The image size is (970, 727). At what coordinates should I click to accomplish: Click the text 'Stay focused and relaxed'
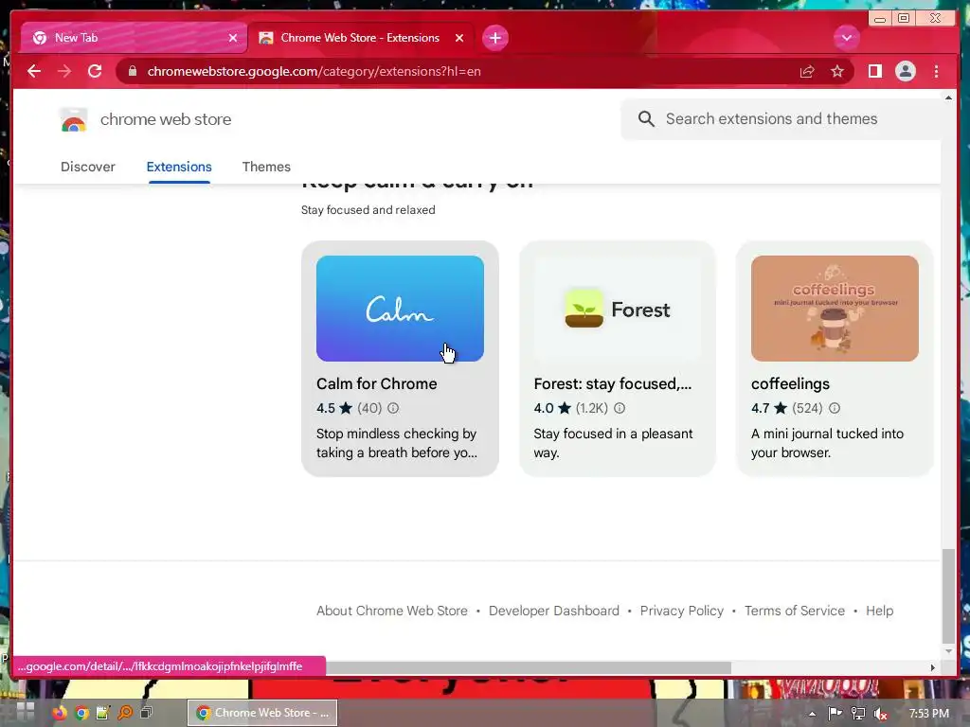[368, 210]
